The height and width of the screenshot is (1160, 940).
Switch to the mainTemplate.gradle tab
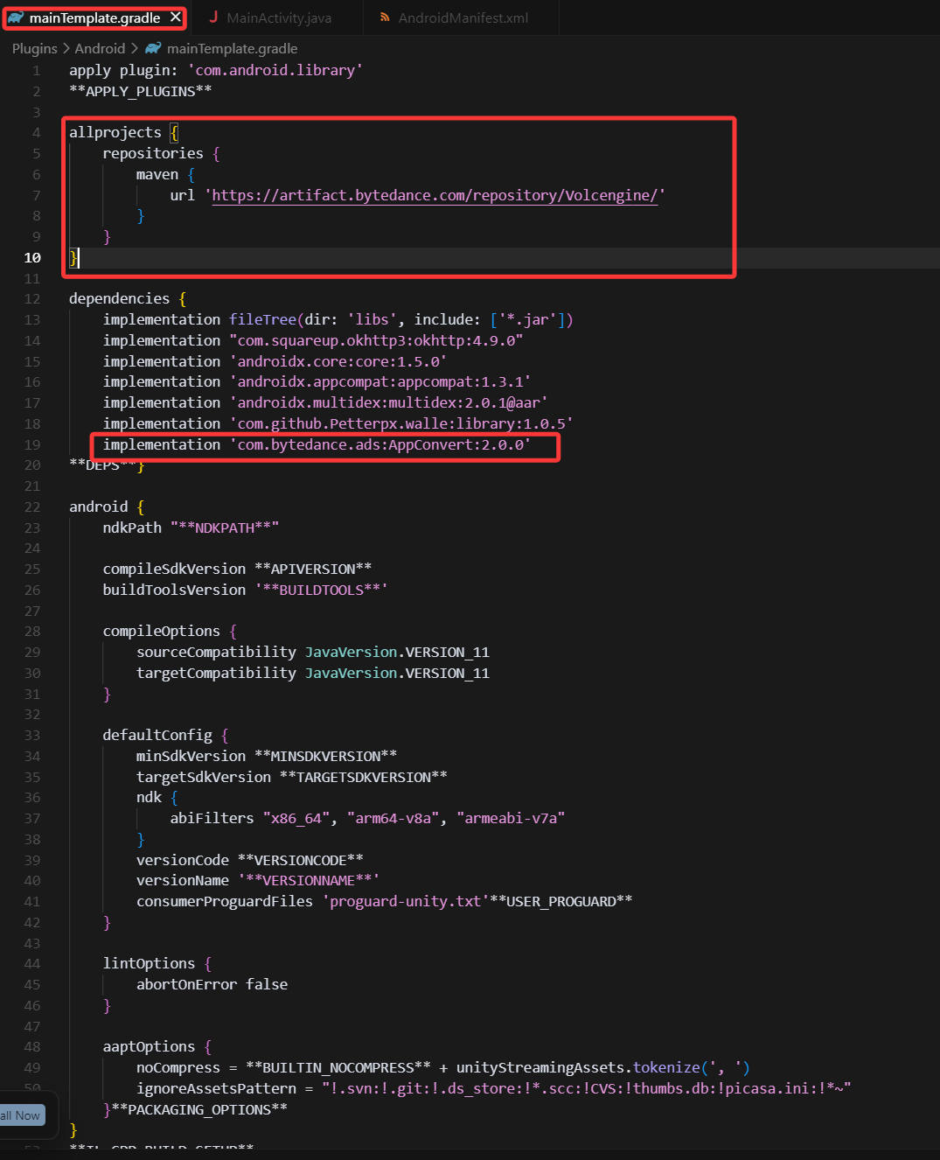pyautogui.click(x=94, y=17)
